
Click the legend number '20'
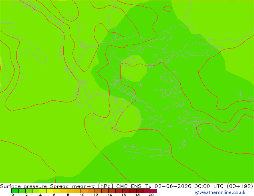coord(151,194)
